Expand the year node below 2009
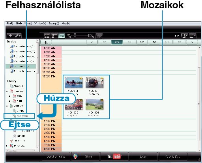Viewport: 202px width, 163px height. [9, 101]
